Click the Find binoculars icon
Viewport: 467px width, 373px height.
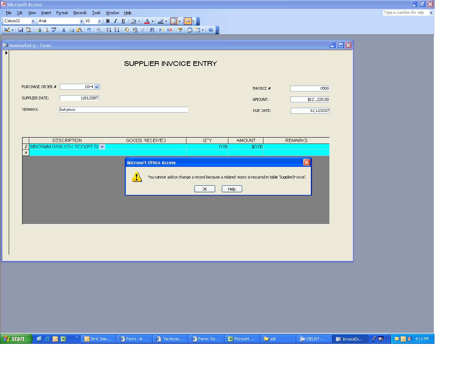click(152, 30)
